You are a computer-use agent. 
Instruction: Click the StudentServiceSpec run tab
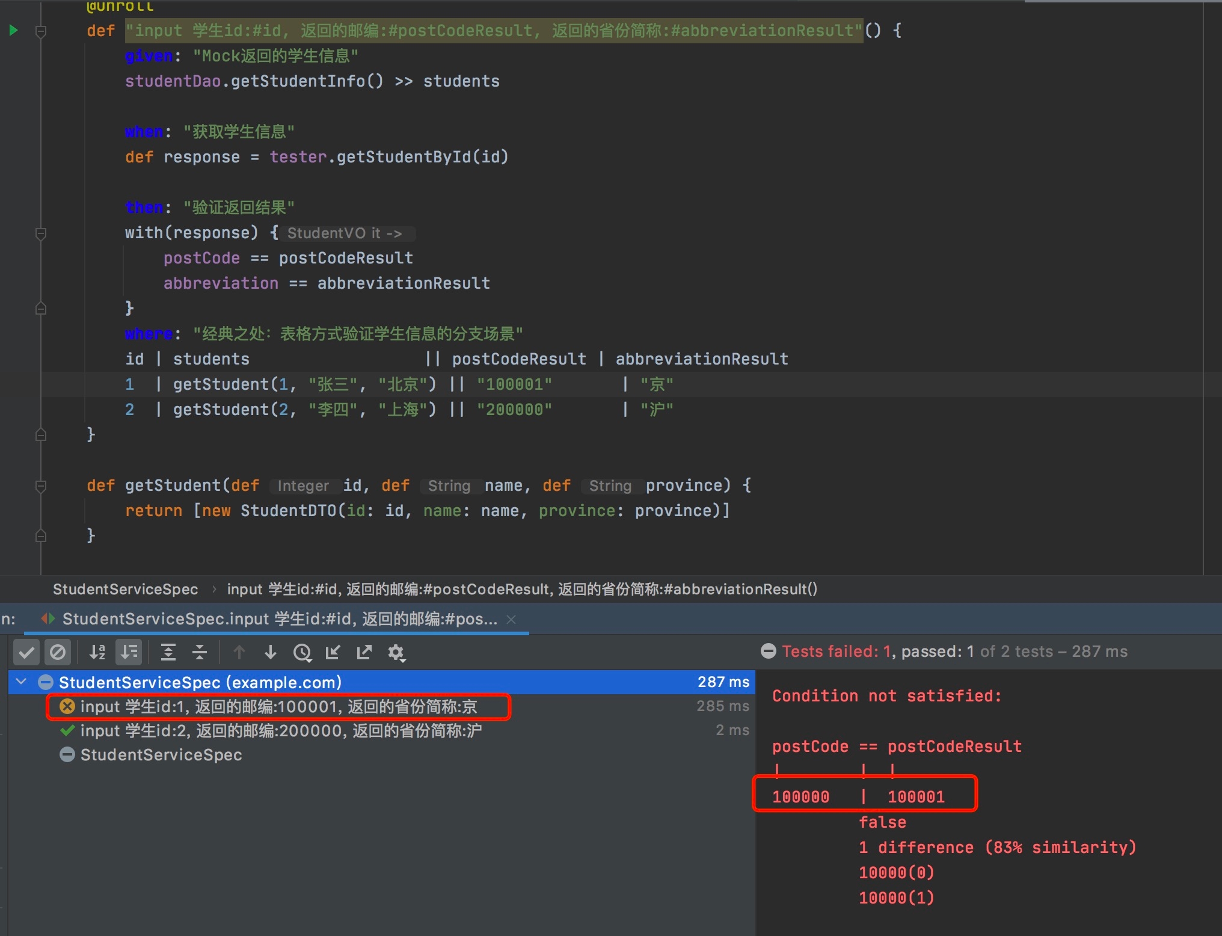coord(279,619)
